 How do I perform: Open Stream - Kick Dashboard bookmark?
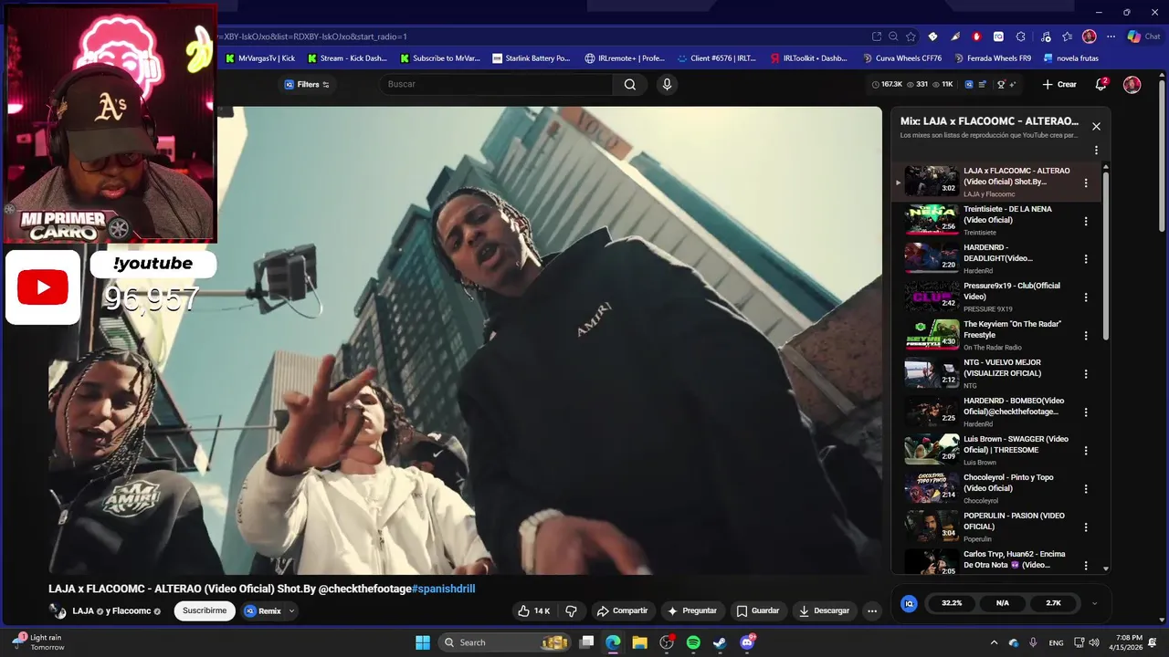point(347,58)
